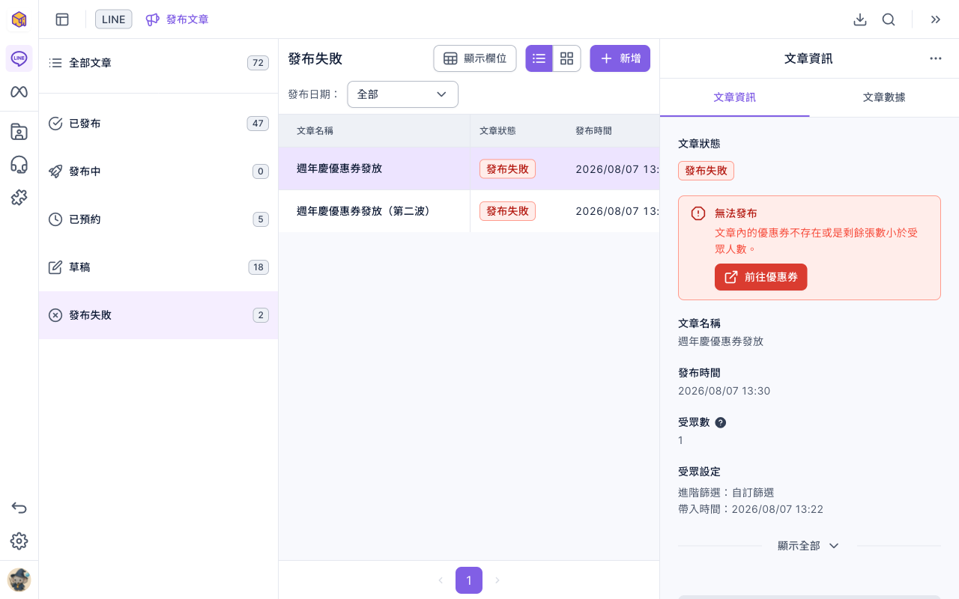Click 發布失敗 badge in second row

(507, 211)
